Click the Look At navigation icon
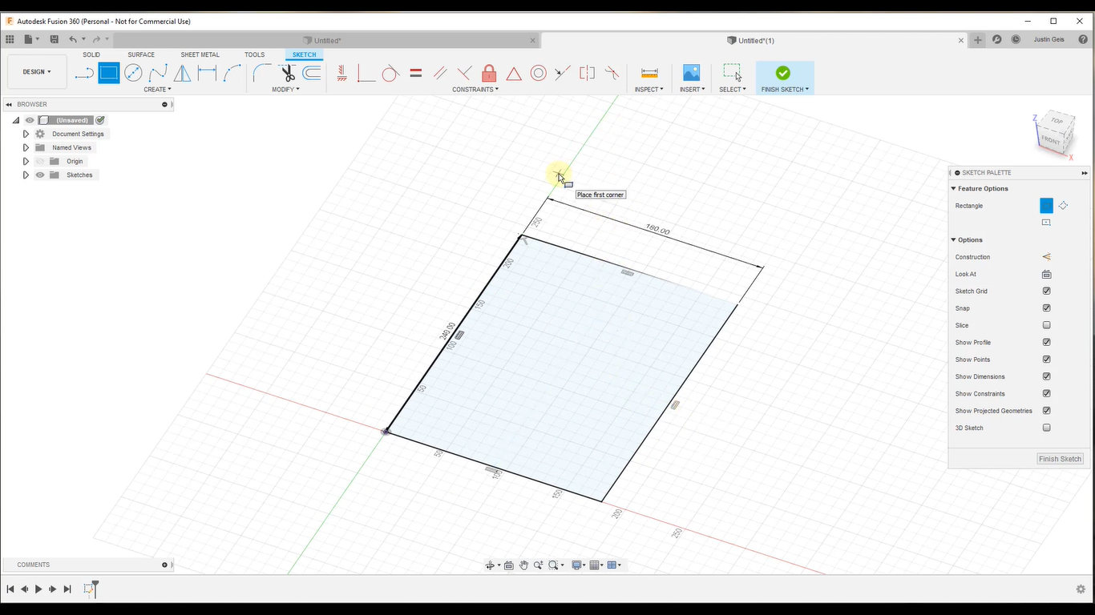Screen dimensions: 1095x615 click(508, 565)
